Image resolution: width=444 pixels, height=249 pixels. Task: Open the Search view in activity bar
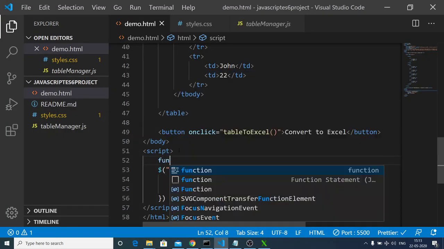point(12,52)
